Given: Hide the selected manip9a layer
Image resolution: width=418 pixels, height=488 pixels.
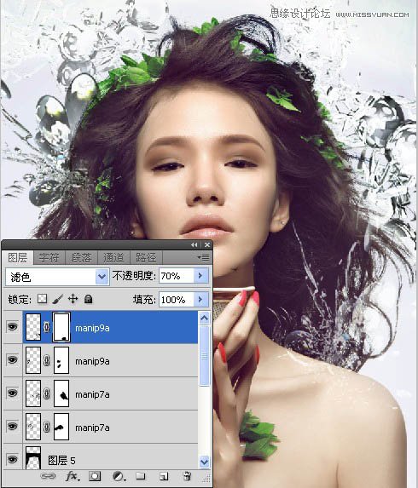Looking at the screenshot, I should (12, 327).
